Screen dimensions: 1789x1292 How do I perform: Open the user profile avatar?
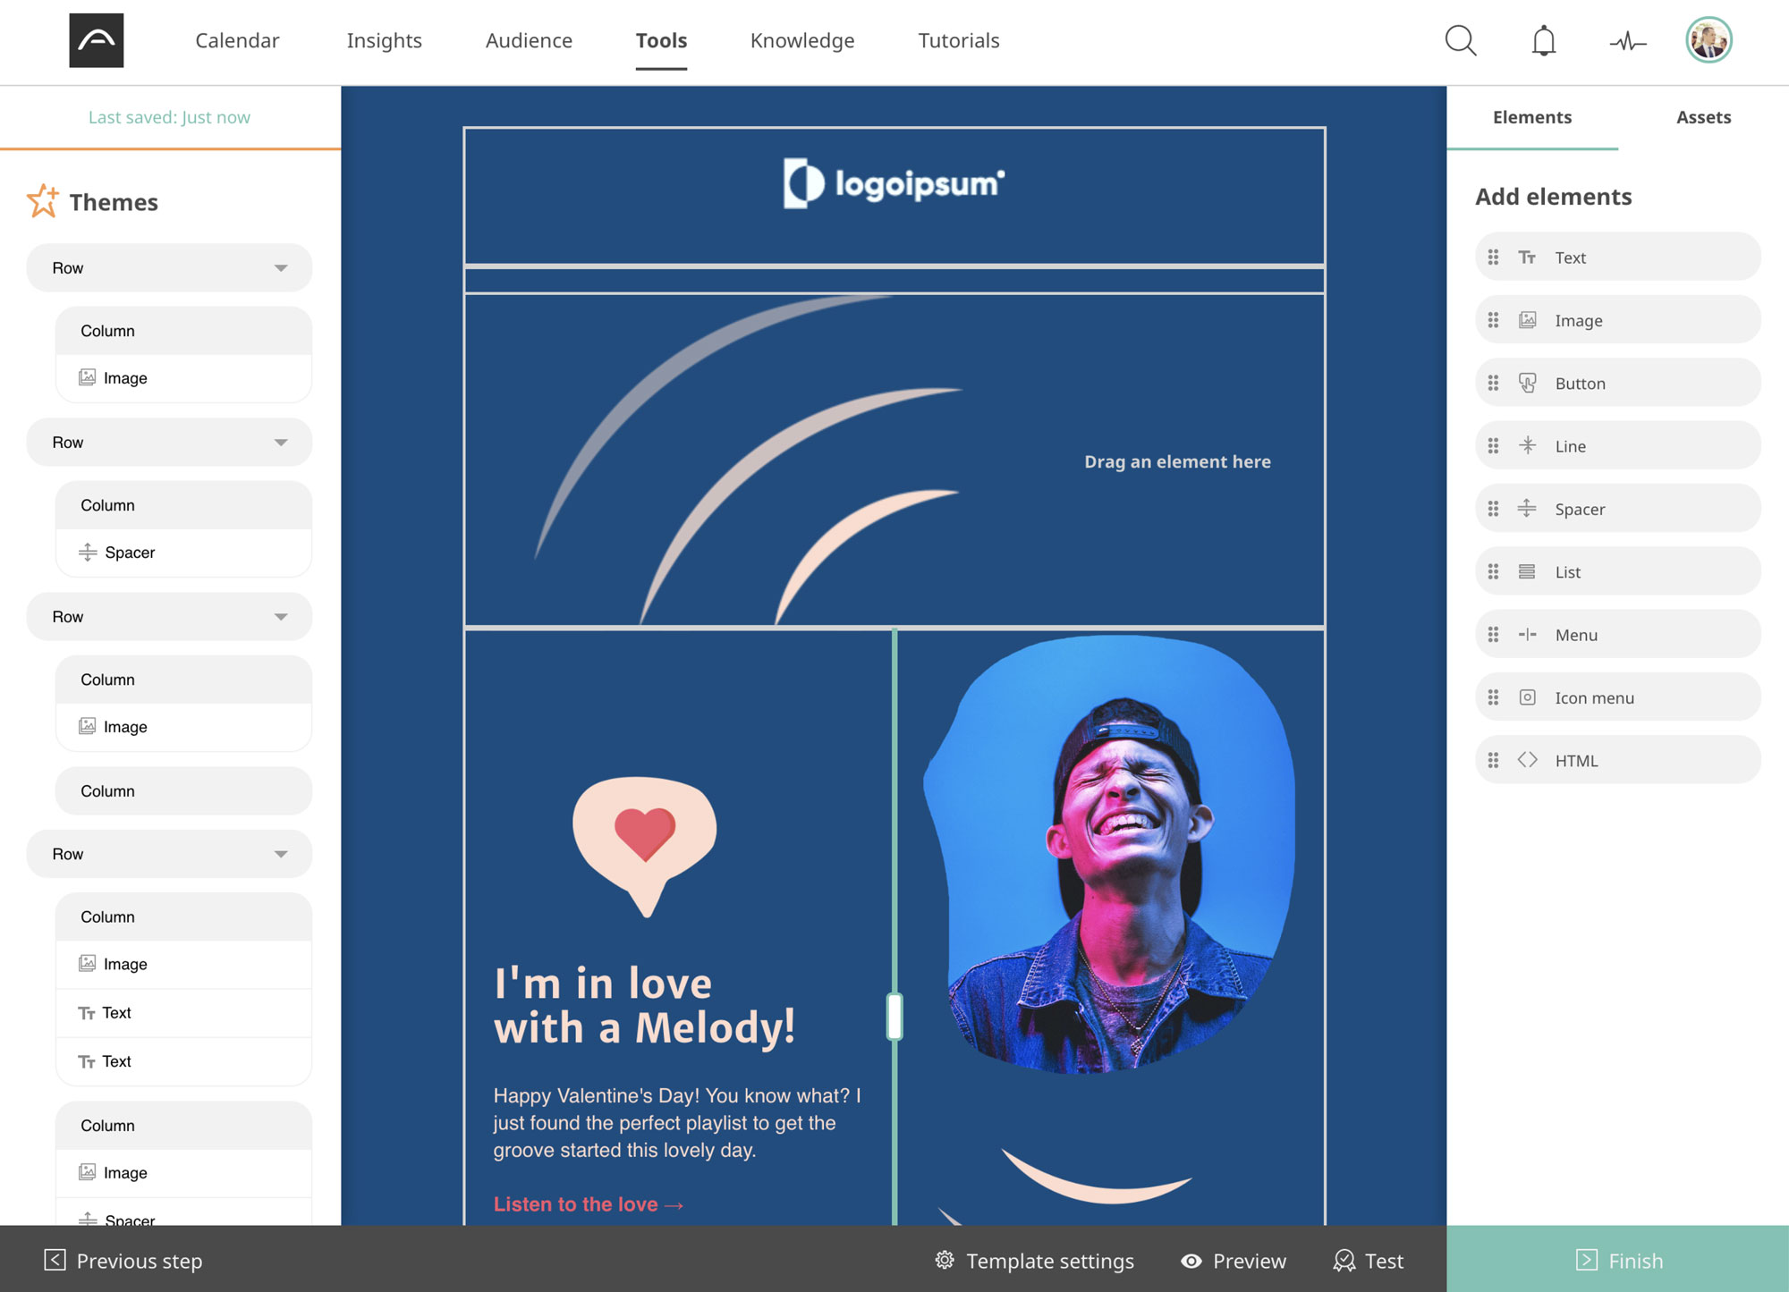[x=1709, y=40]
